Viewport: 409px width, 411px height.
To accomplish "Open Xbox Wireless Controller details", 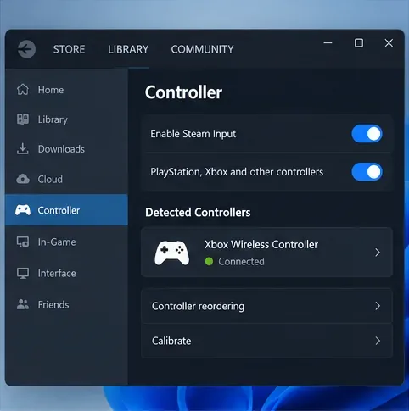I will [266, 253].
